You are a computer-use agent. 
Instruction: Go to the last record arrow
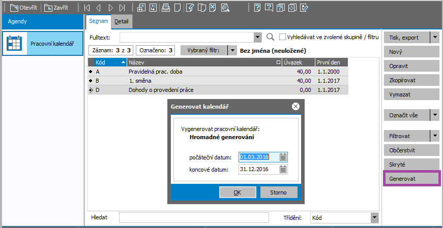click(x=122, y=8)
